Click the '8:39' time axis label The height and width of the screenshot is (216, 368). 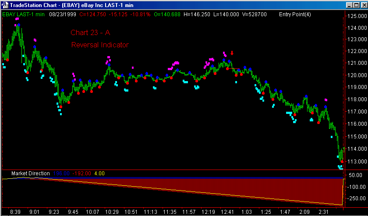[15, 212]
